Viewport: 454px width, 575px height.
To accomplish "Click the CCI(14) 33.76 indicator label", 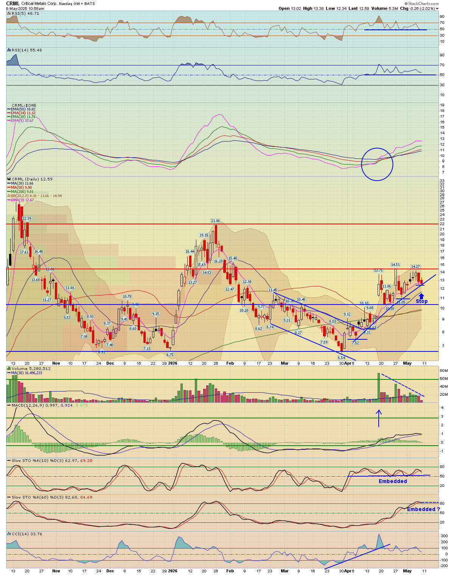I will (x=26, y=534).
